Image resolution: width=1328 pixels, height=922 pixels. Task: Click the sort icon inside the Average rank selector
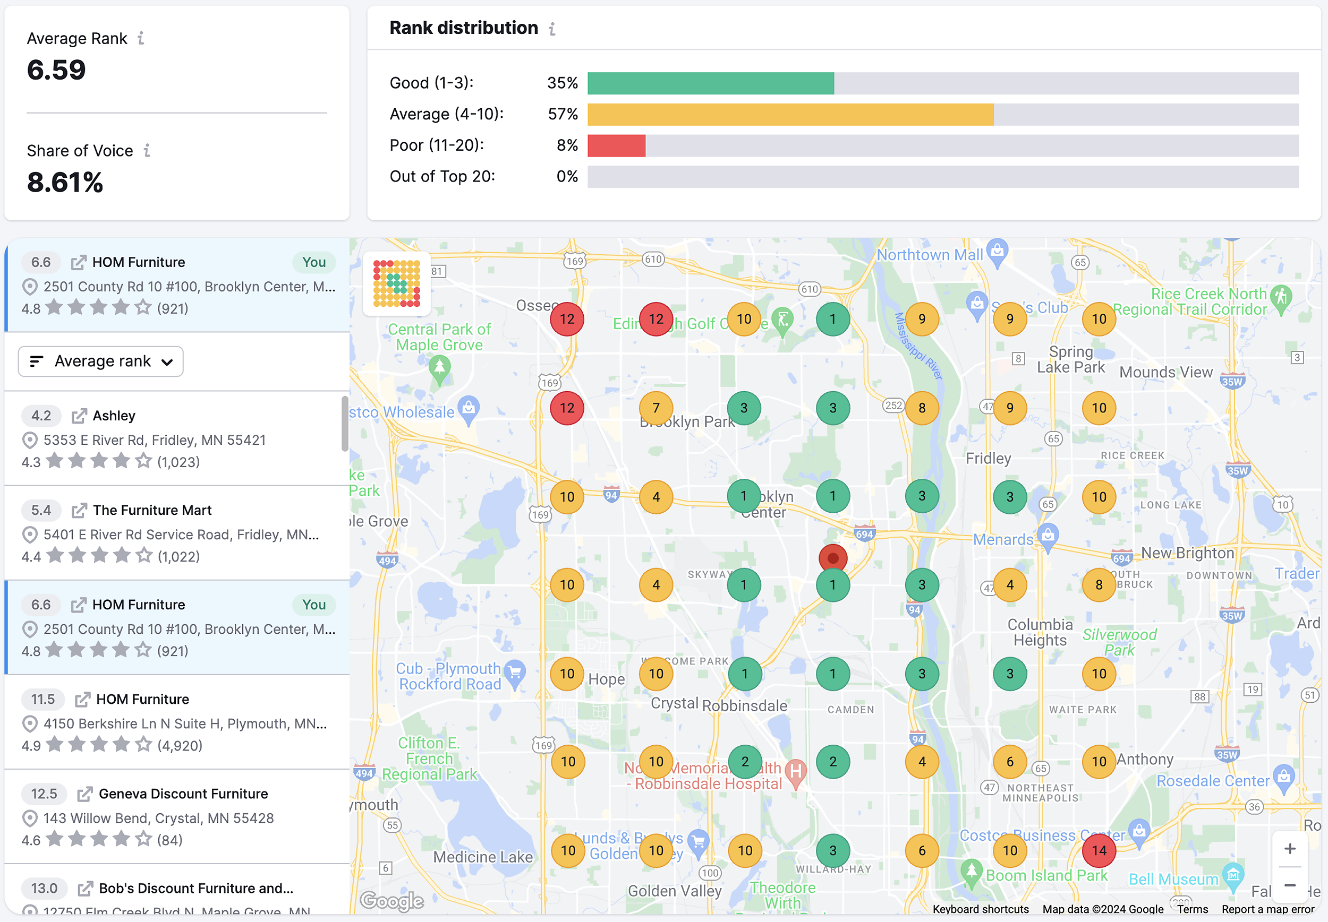click(x=36, y=361)
